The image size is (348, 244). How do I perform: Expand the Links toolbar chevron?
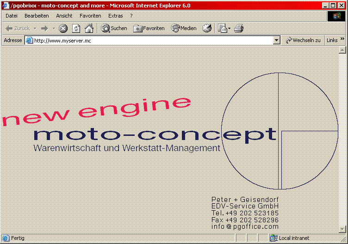(342, 40)
